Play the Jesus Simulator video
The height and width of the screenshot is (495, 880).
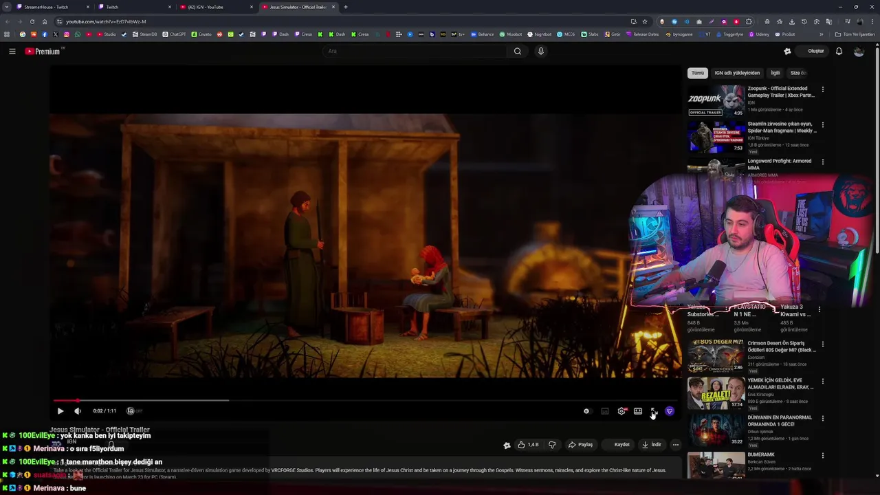(x=60, y=411)
